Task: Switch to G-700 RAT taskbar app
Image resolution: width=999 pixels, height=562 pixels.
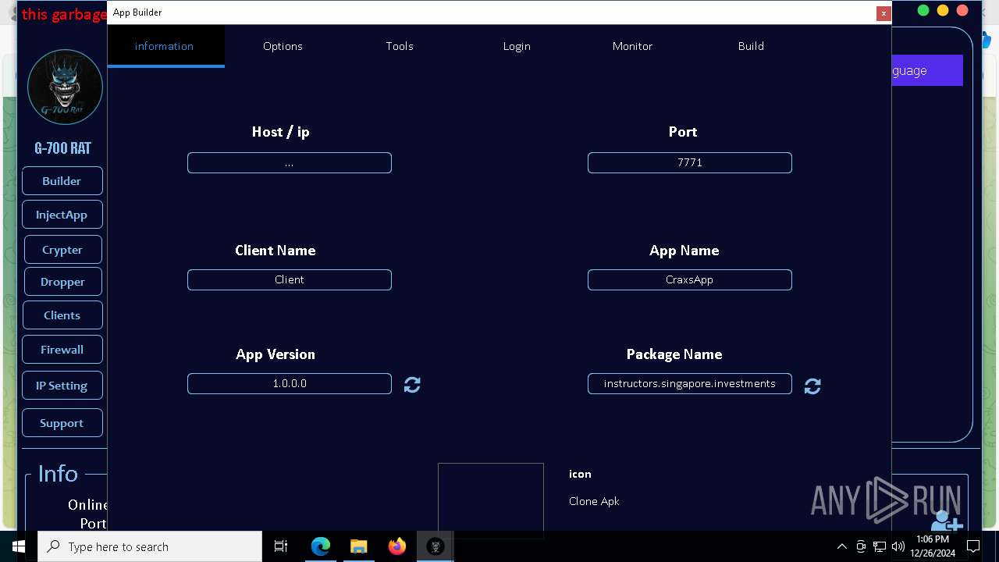Action: [436, 546]
